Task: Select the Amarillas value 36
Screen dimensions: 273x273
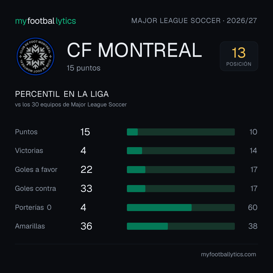Action: click(x=86, y=226)
